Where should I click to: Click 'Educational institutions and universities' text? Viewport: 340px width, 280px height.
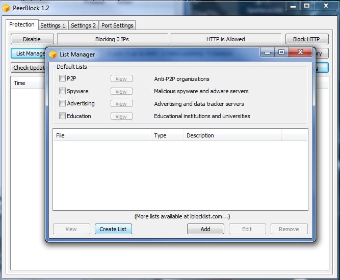point(202,116)
